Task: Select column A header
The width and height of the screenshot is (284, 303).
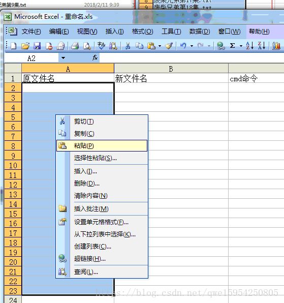Action: [x=68, y=69]
